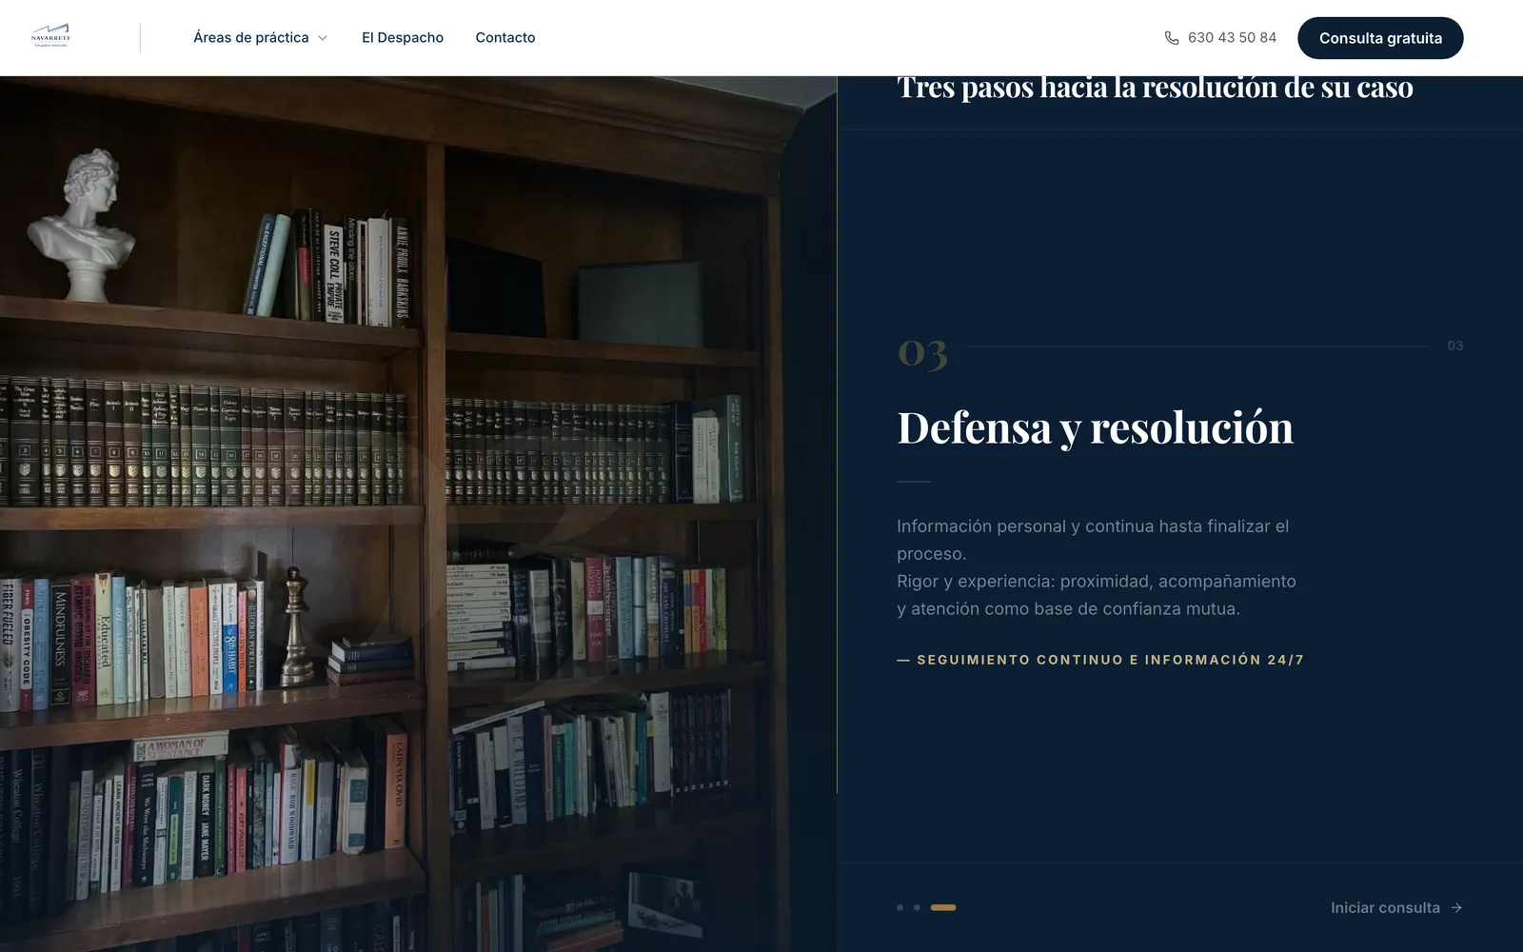This screenshot has height=952, width=1523.
Task: Go to El Despacho page
Action: tap(403, 37)
